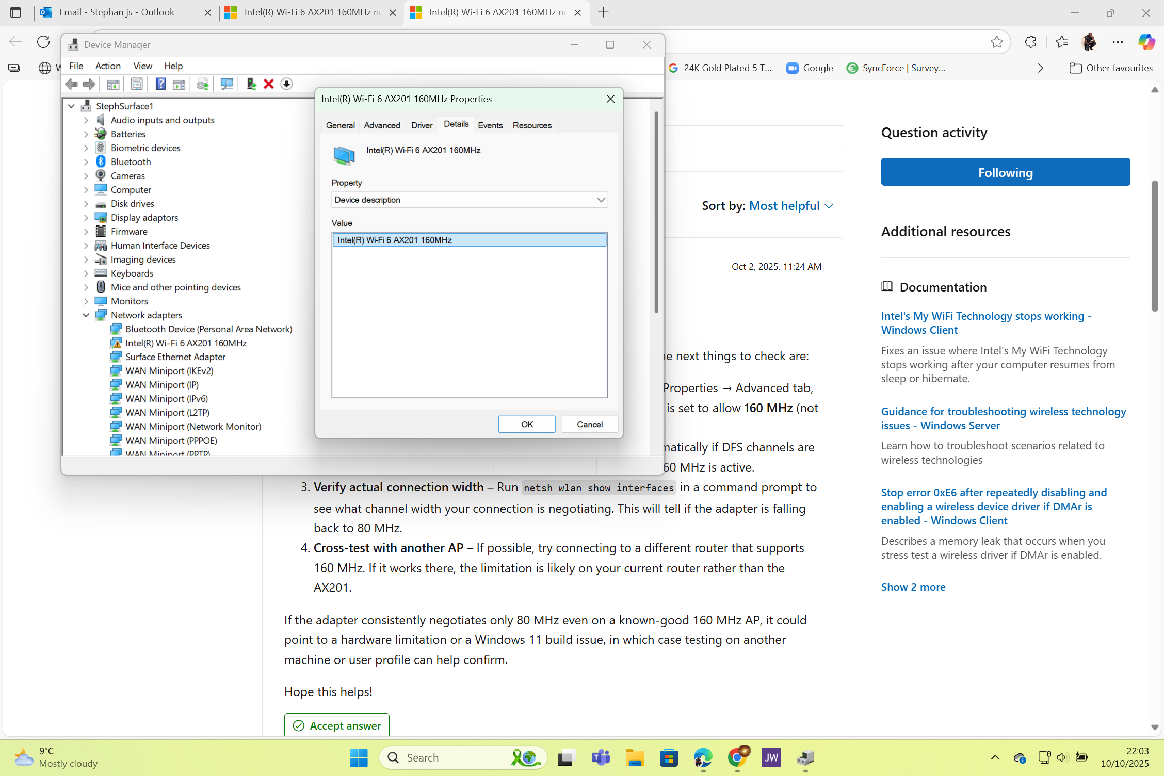Click the blue Help question mark icon
Image resolution: width=1164 pixels, height=776 pixels.
[x=161, y=84]
